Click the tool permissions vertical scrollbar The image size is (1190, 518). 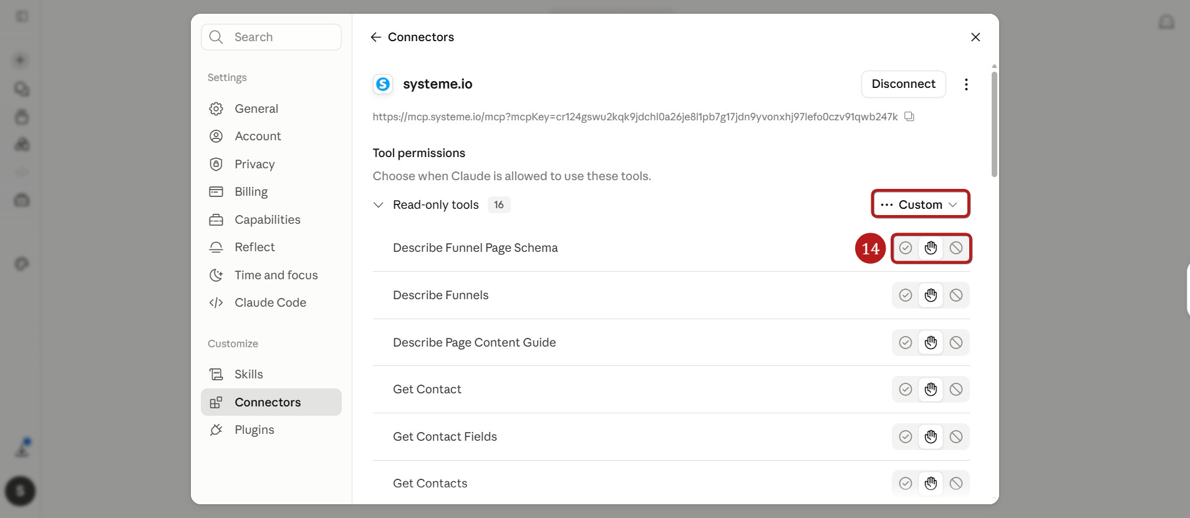coord(994,125)
